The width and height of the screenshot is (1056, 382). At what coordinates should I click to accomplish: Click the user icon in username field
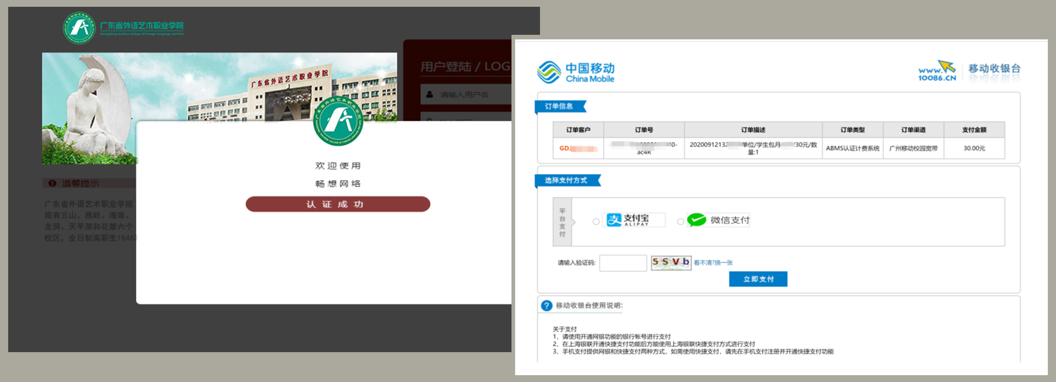[x=430, y=94]
